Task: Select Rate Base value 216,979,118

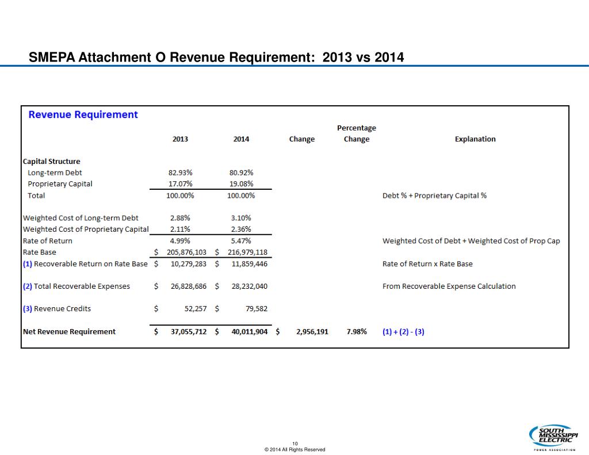Action: pos(247,253)
